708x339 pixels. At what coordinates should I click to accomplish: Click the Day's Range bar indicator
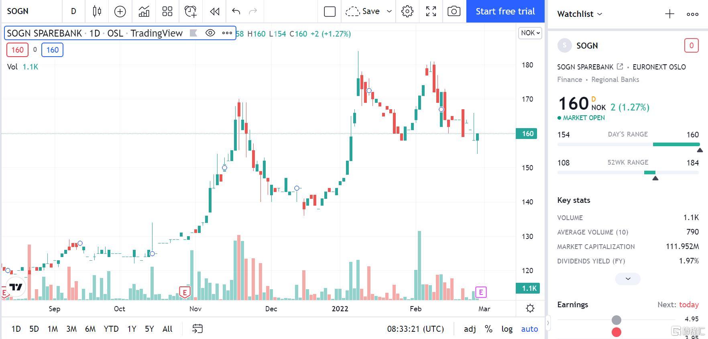628,144
